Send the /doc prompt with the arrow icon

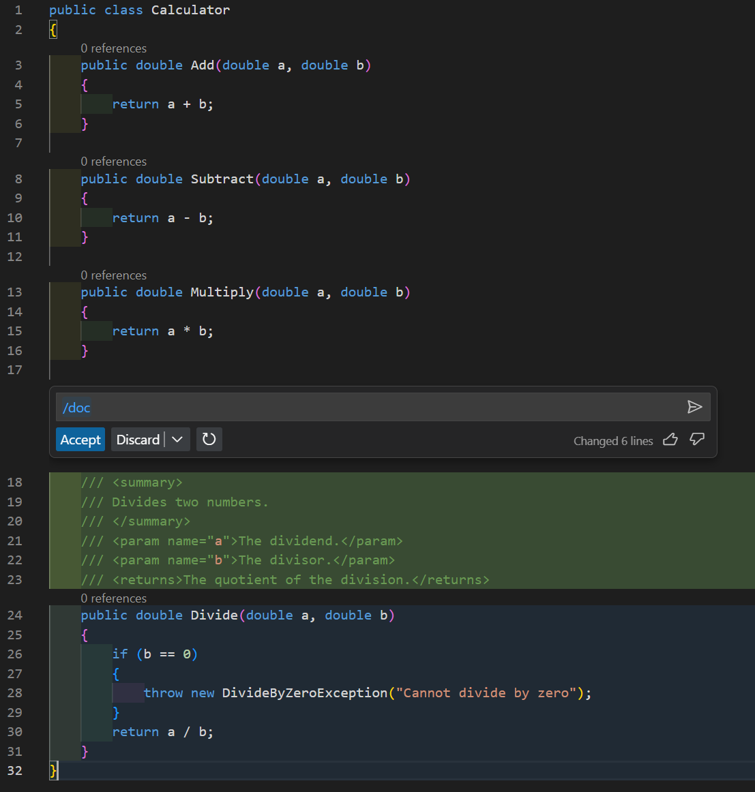(694, 407)
